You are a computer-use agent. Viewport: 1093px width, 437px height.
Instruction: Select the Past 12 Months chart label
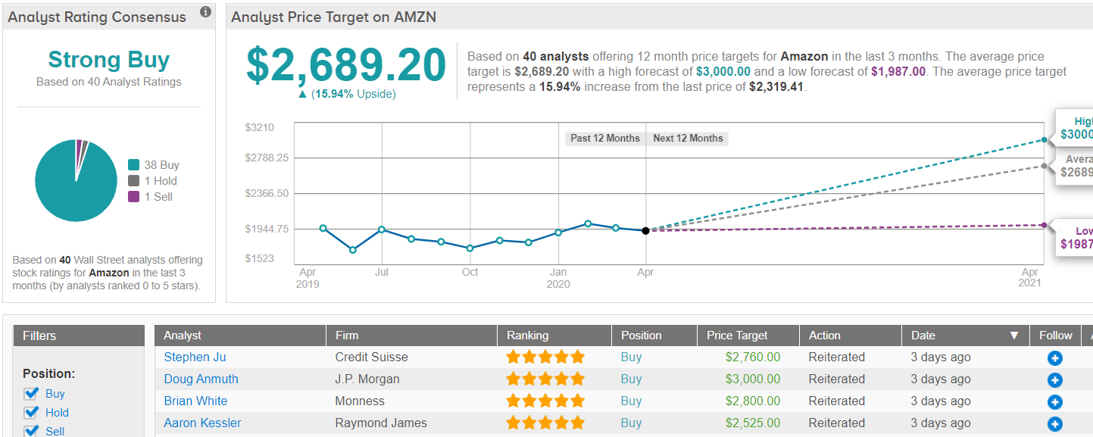coord(604,139)
